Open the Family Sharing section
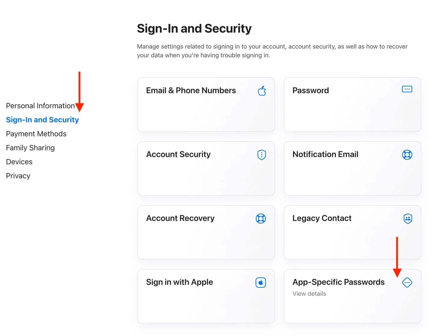Image resolution: width=433 pixels, height=336 pixels. click(x=30, y=148)
